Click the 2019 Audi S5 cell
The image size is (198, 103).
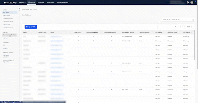(x=125, y=90)
